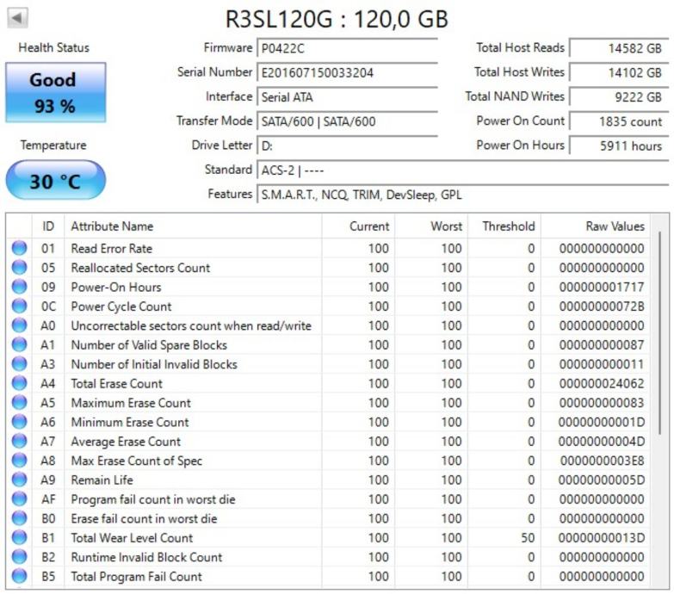Screen dimensions: 674x594
Task: Click the Health Status label
Action: click(53, 47)
